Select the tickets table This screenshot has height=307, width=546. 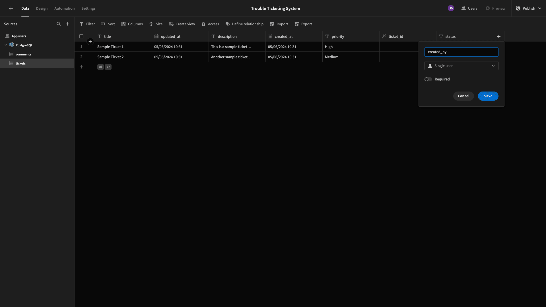point(37,63)
